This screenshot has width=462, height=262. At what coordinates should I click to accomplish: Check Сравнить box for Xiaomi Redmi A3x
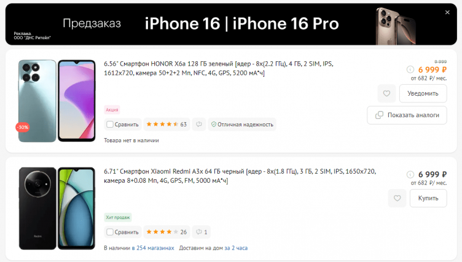click(110, 232)
